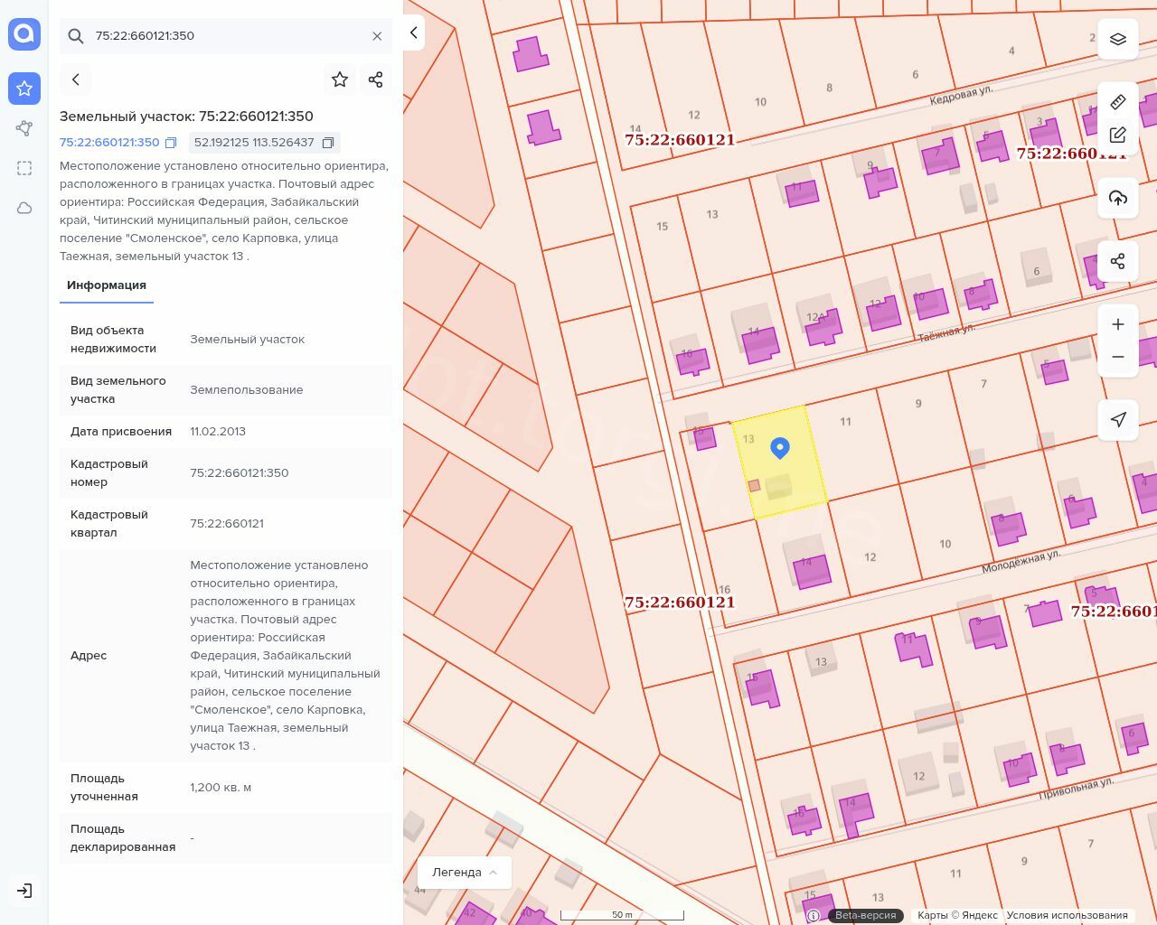Click the cadastral number link
This screenshot has width=1157, height=925.
pyautogui.click(x=109, y=143)
